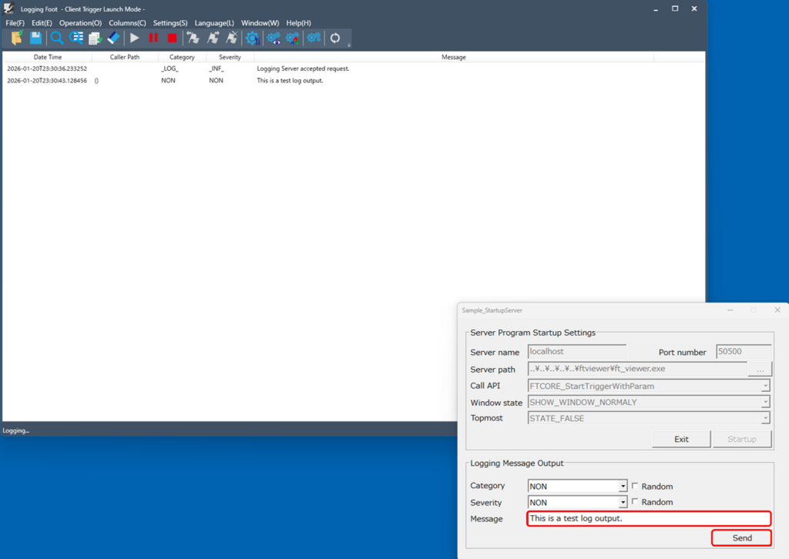The height and width of the screenshot is (559, 789).
Task: Expand the Category dropdown in Logging Message Output
Action: pyautogui.click(x=623, y=487)
